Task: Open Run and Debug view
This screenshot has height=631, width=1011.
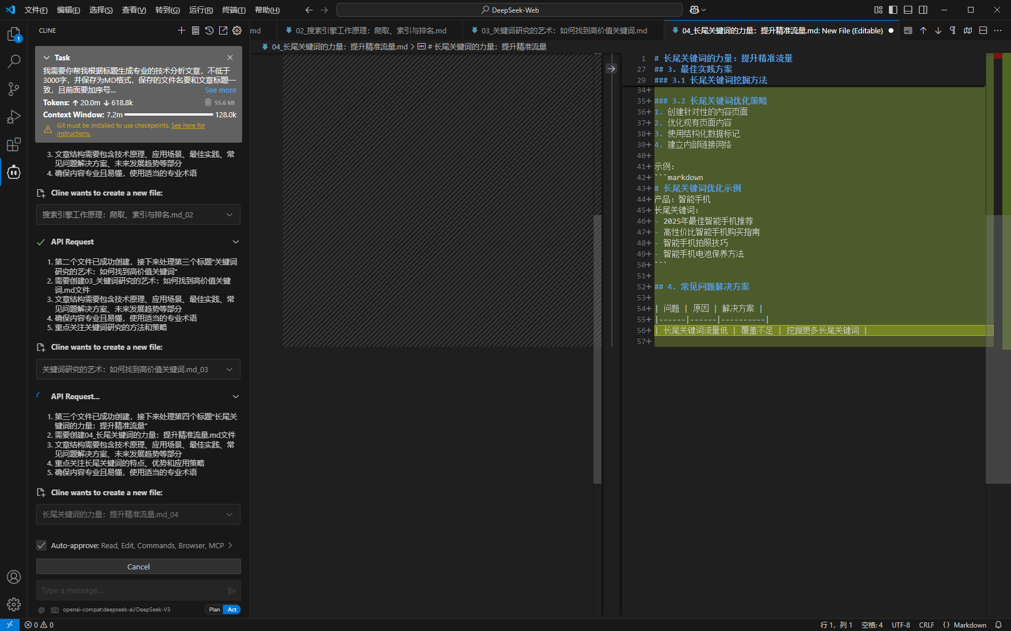Action: tap(14, 117)
